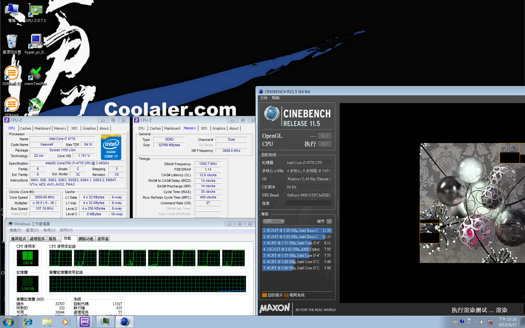Click the CINEBENCH render preview image

point(472,203)
